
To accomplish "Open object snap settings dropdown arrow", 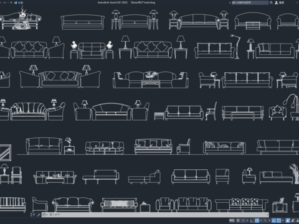I will click(283, 220).
